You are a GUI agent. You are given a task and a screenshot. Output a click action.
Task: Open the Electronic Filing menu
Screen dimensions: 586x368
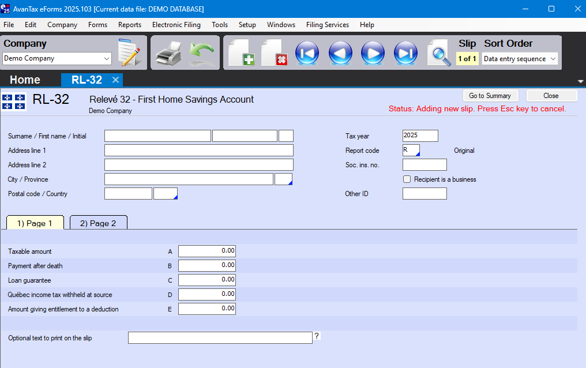tap(176, 25)
